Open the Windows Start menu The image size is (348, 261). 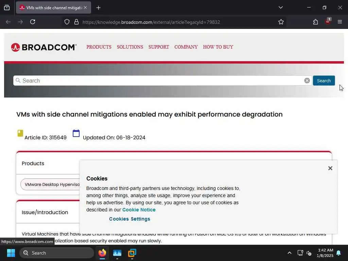tap(11, 253)
